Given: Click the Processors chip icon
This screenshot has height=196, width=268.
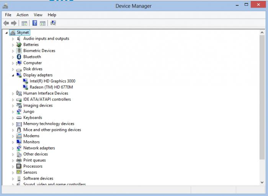Looking at the screenshot, I should (x=19, y=166).
